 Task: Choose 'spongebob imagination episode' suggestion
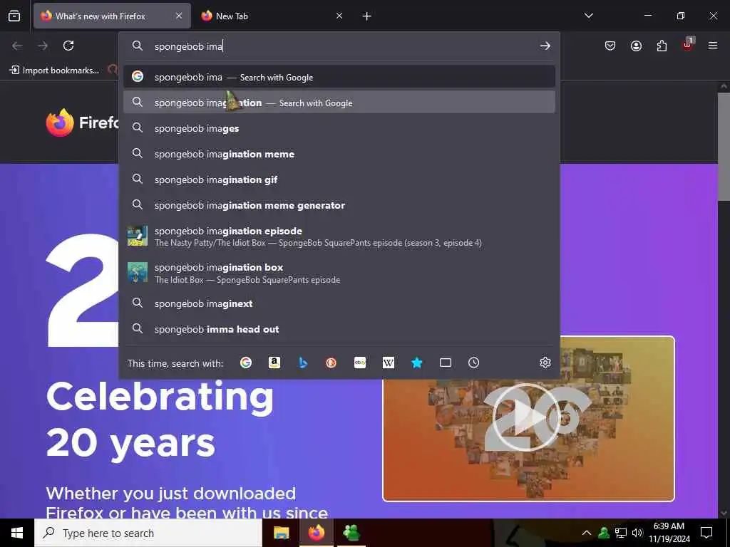(339, 236)
